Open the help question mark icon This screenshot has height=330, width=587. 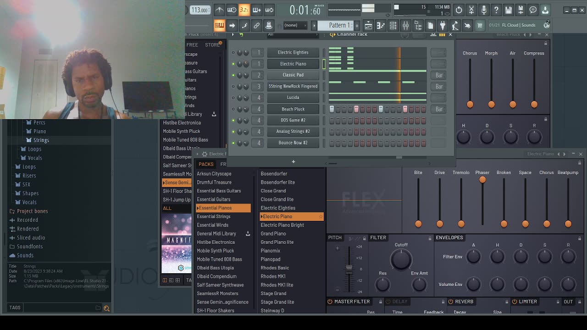tap(496, 10)
